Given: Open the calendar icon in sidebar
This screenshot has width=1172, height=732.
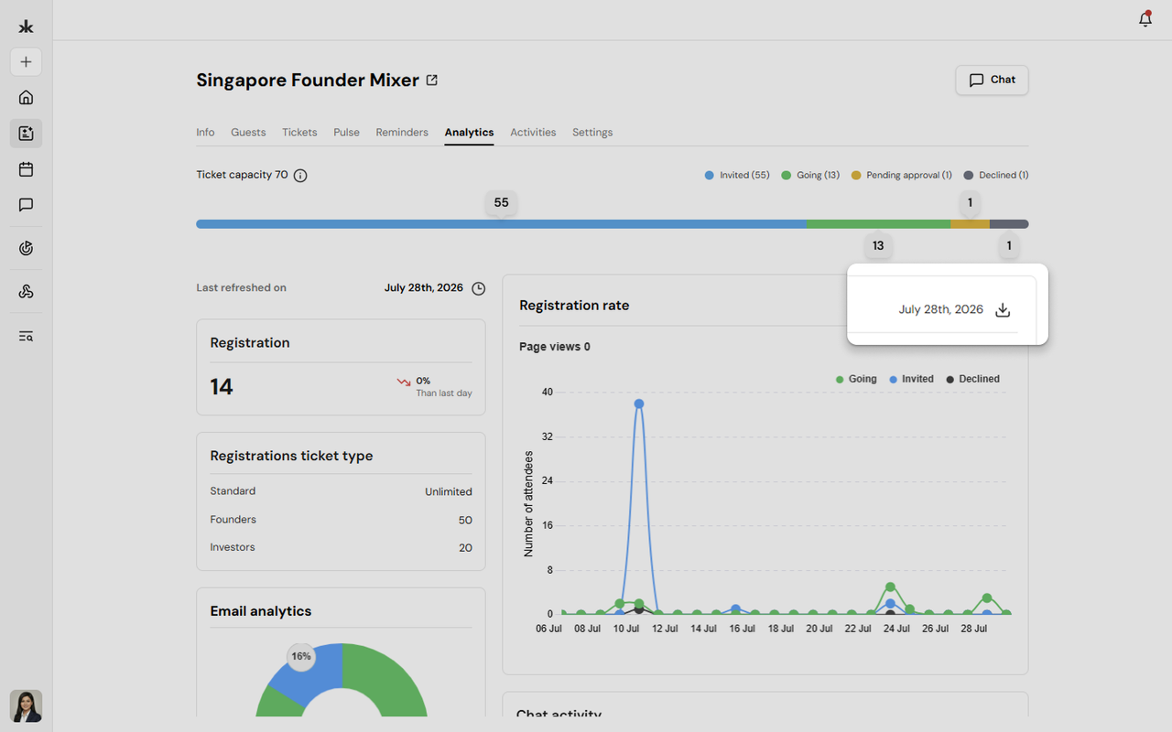Looking at the screenshot, I should (x=26, y=169).
